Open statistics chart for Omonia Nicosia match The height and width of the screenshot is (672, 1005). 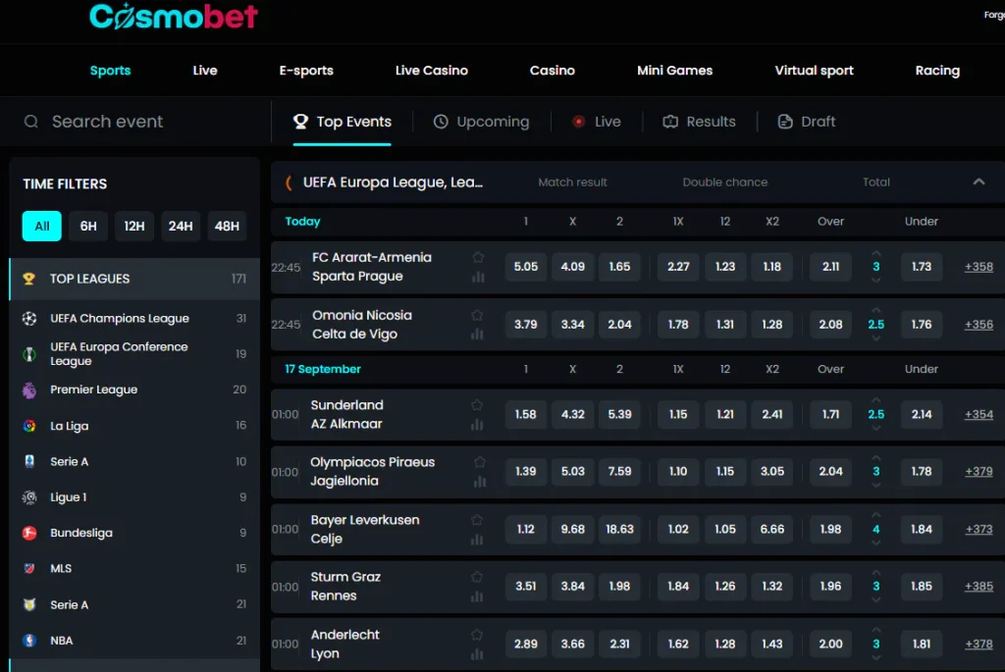[x=477, y=335]
